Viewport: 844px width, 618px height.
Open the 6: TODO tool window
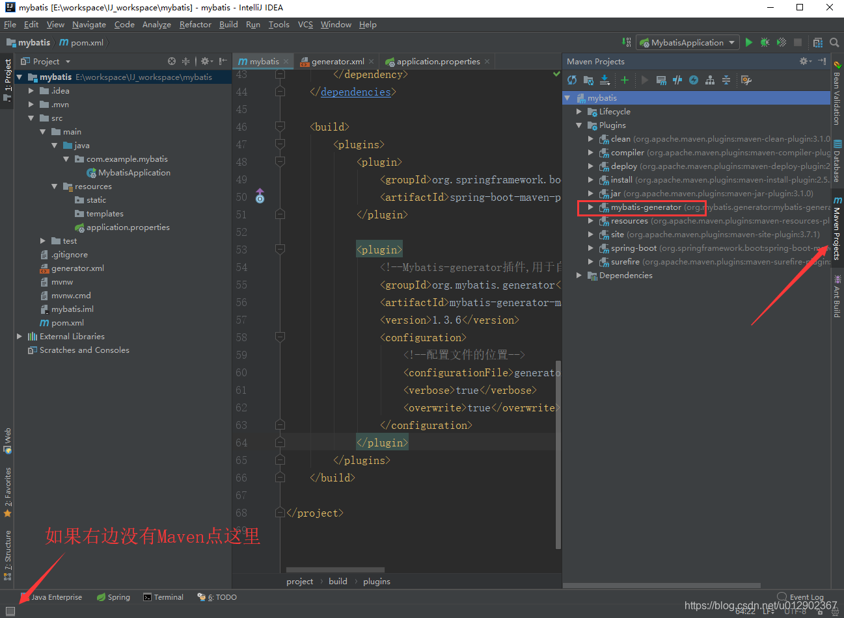click(x=217, y=597)
